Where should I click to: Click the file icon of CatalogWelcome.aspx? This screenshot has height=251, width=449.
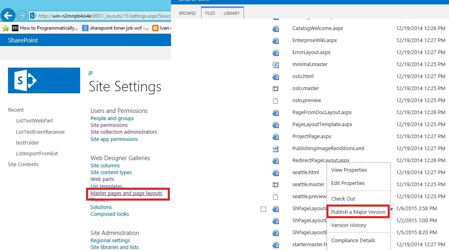(x=276, y=28)
